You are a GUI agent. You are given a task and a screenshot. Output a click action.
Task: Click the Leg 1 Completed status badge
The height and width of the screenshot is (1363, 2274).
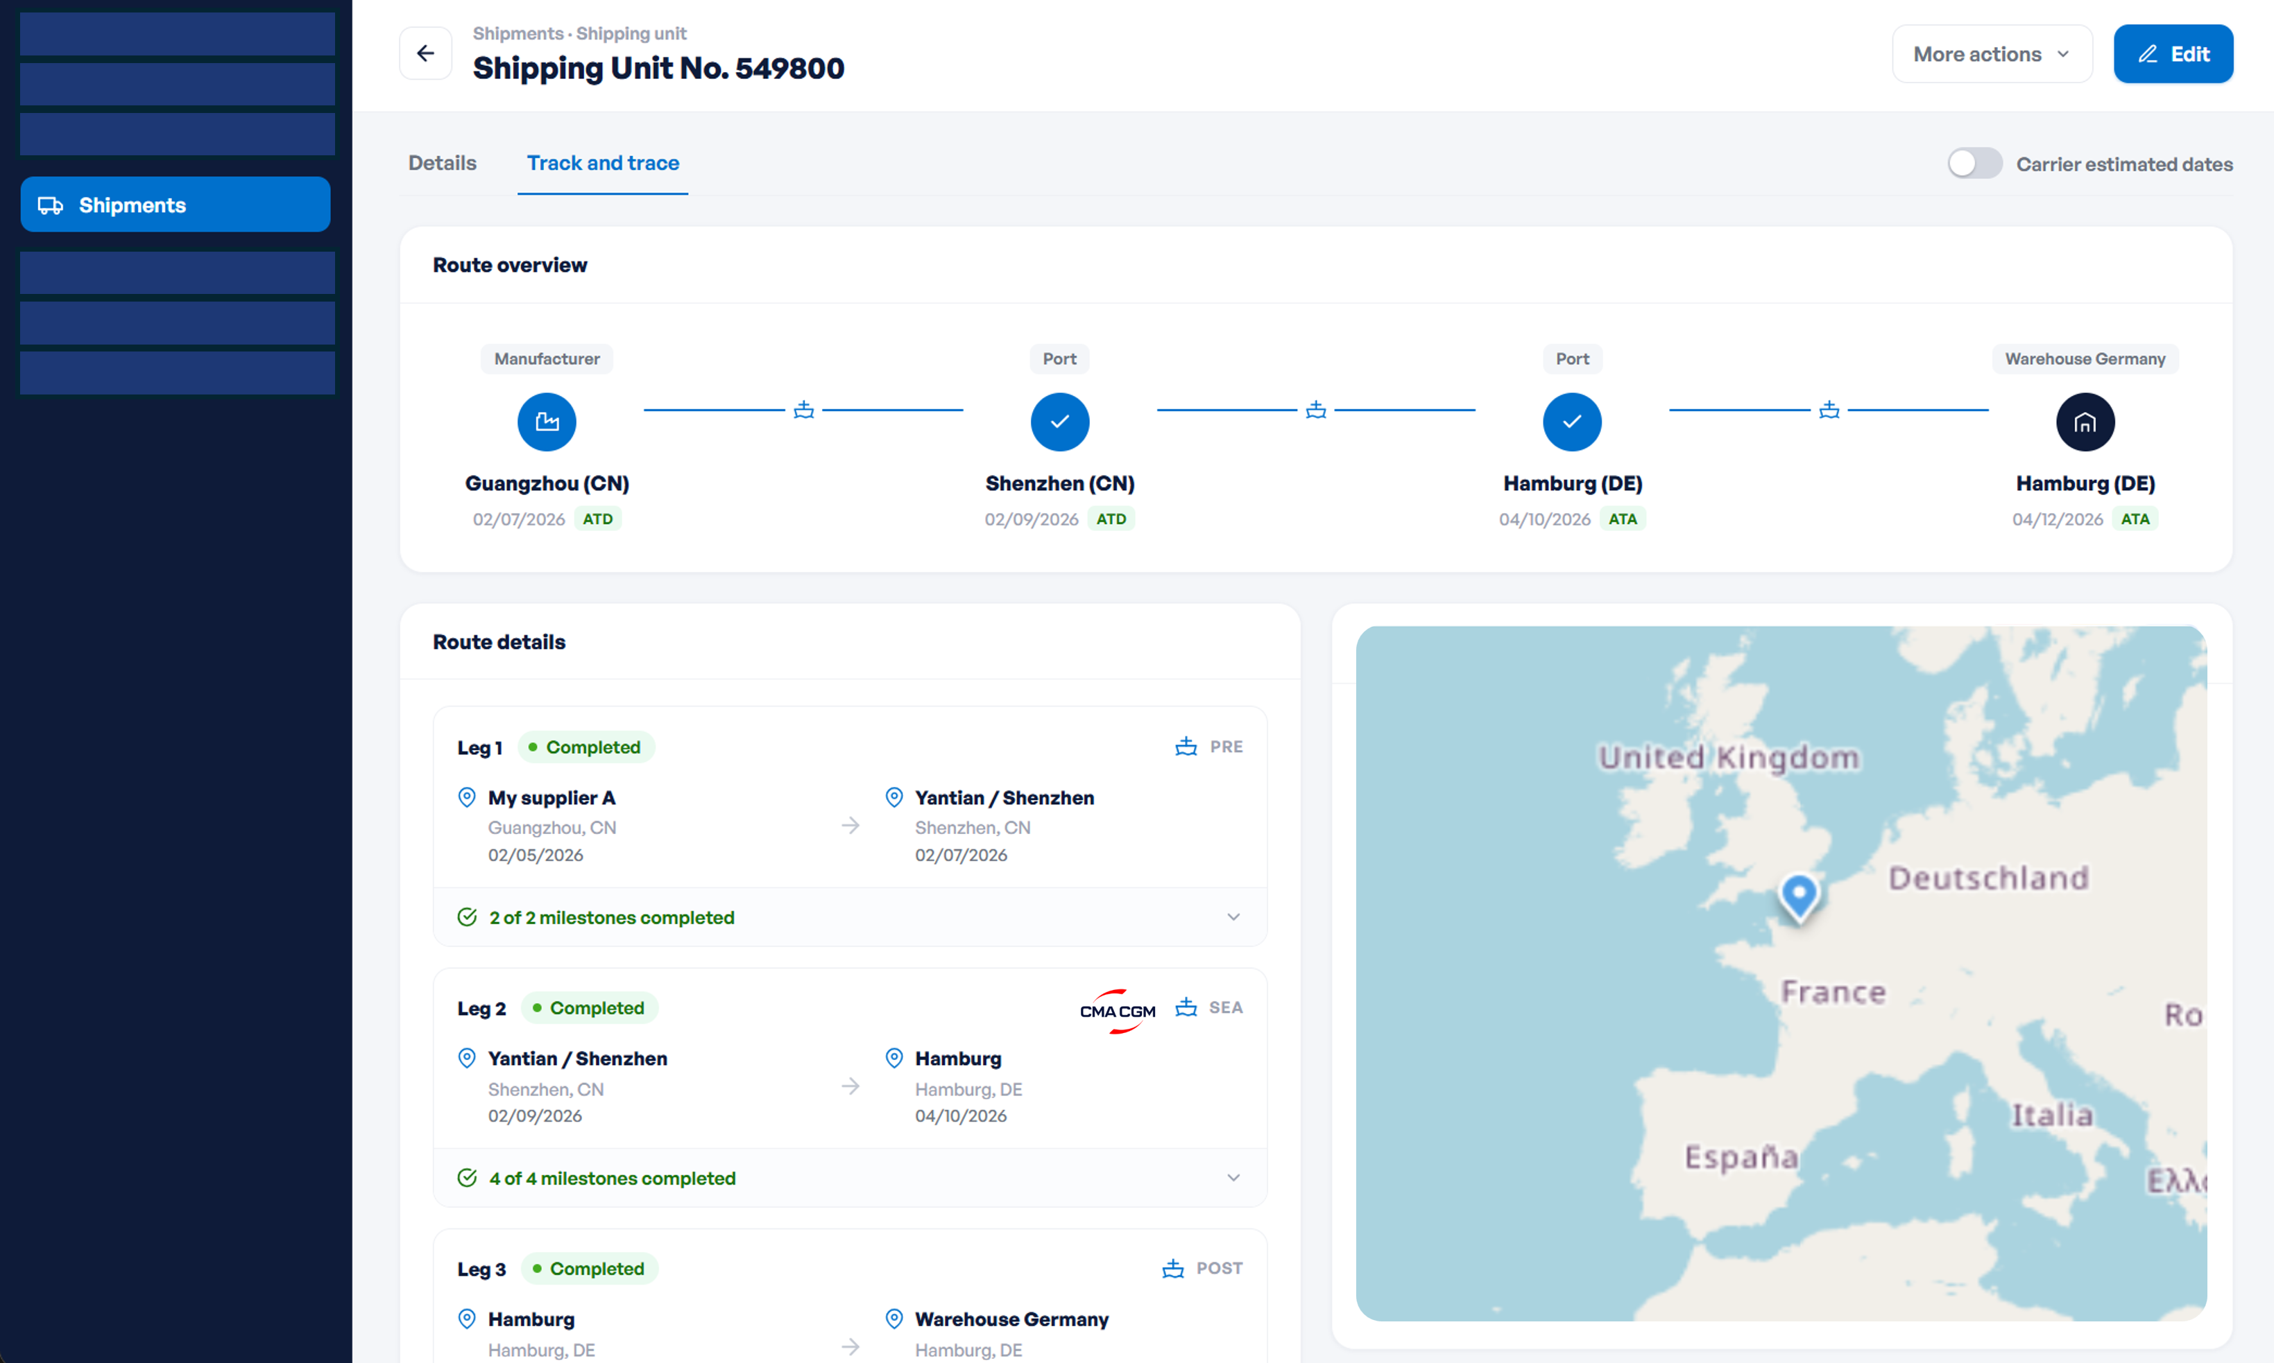point(586,747)
